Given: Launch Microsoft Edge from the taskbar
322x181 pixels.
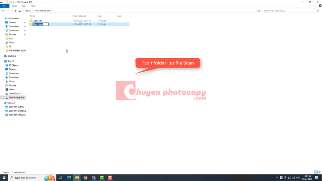Looking at the screenshot, I should coord(69,178).
